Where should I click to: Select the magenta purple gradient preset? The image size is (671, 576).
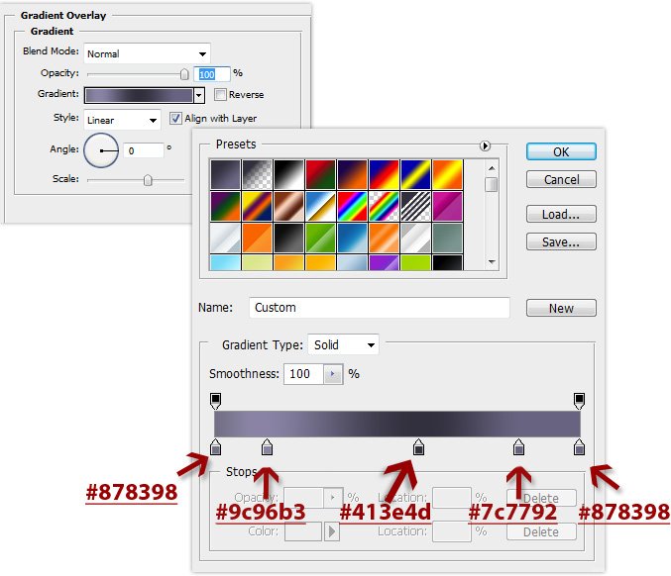click(448, 206)
